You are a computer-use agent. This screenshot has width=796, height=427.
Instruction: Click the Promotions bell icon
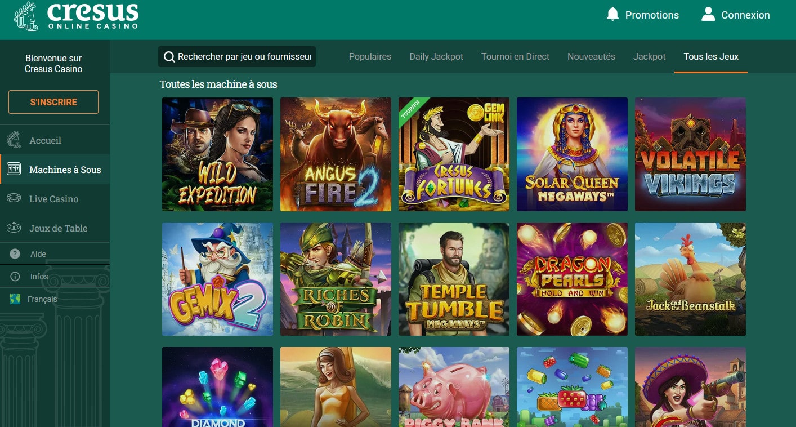pos(612,15)
